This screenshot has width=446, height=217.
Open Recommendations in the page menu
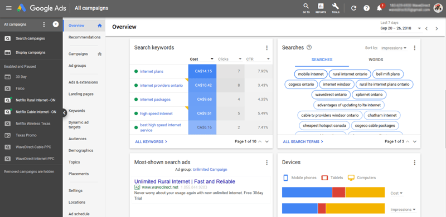point(85,37)
